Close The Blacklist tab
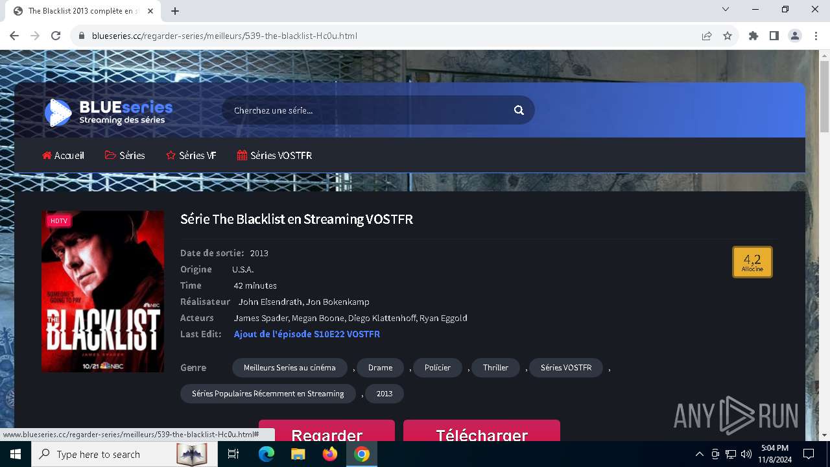The height and width of the screenshot is (467, 830). [x=150, y=11]
